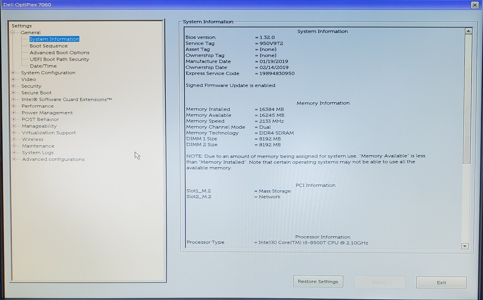Select System Information in the tree
The height and width of the screenshot is (300, 483).
pos(54,39)
